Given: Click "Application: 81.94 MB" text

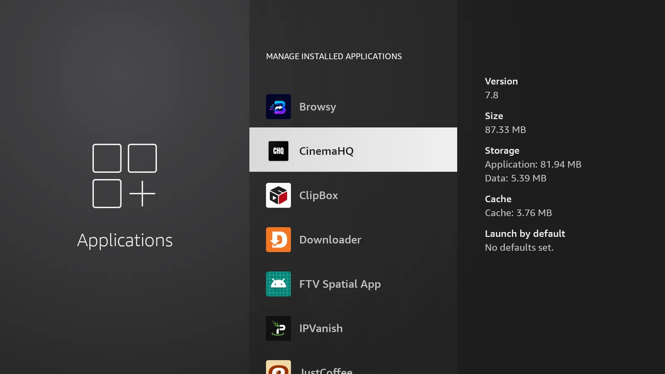Looking at the screenshot, I should point(533,165).
